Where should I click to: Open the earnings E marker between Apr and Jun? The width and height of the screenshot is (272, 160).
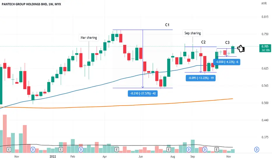click(x=117, y=150)
